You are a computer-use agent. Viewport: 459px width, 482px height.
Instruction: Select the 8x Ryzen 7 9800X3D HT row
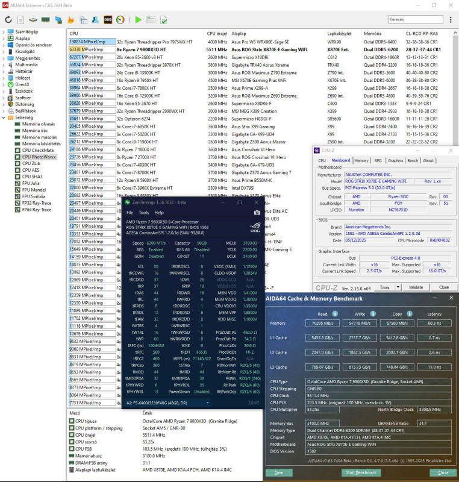point(260,49)
